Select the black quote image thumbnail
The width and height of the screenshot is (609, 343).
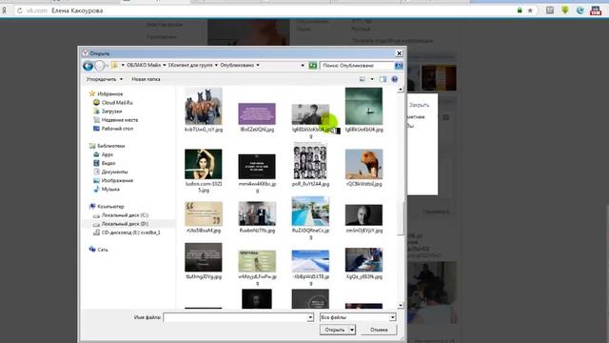[x=257, y=167]
